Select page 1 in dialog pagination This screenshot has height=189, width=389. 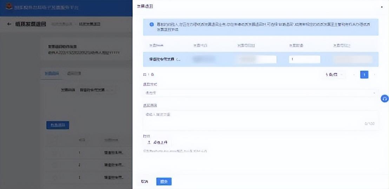364,75
